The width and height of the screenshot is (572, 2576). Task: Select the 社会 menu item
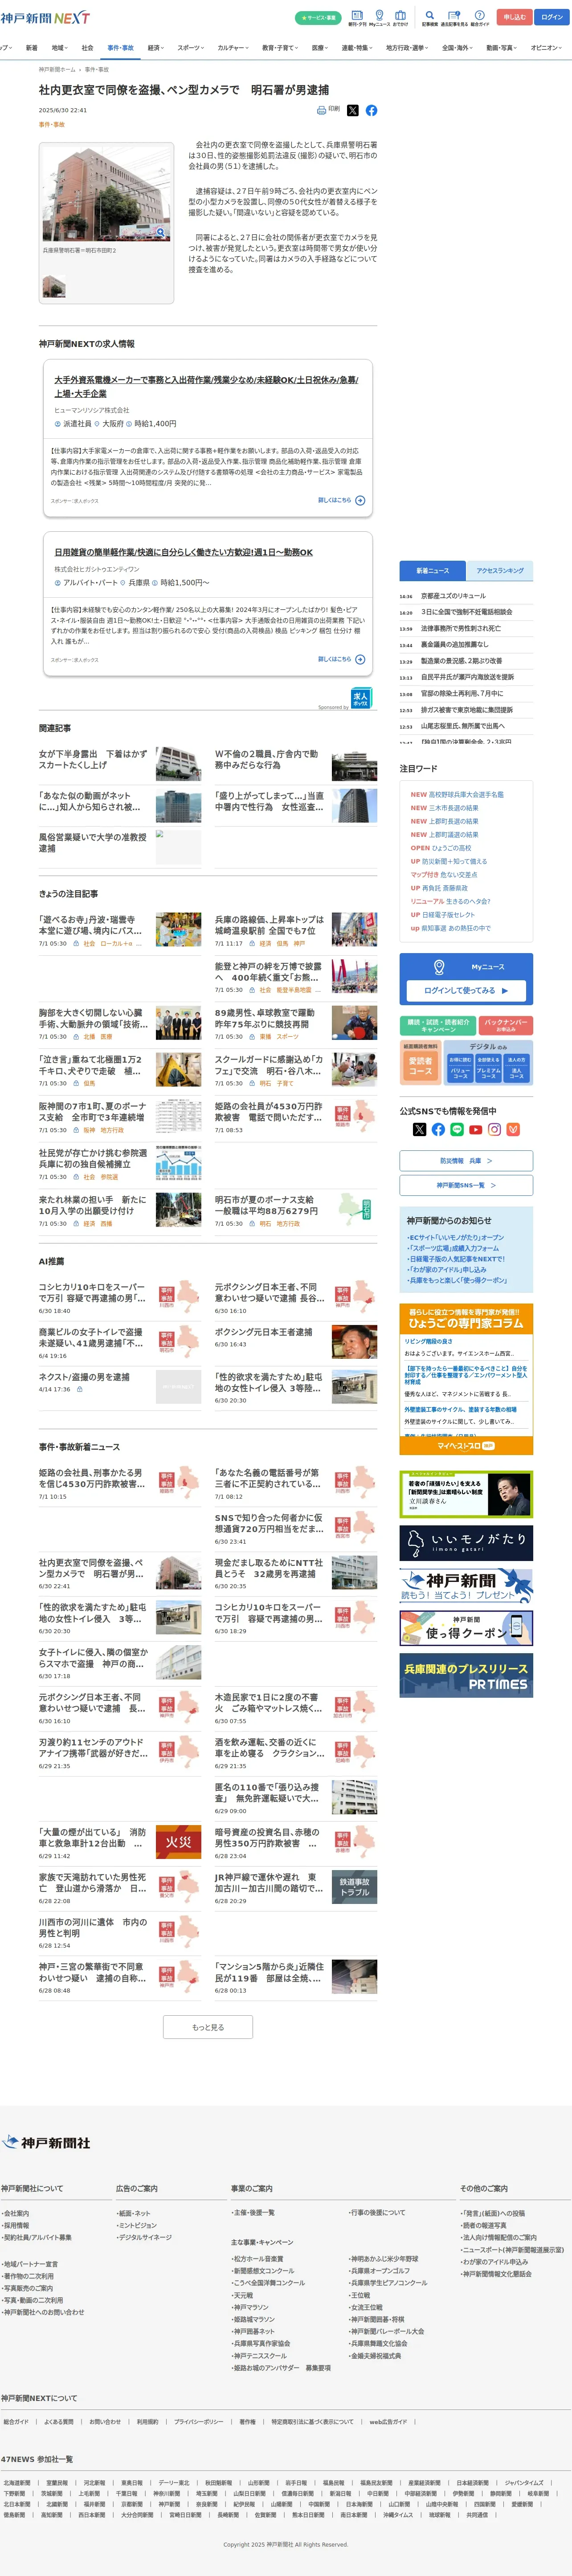tap(87, 48)
